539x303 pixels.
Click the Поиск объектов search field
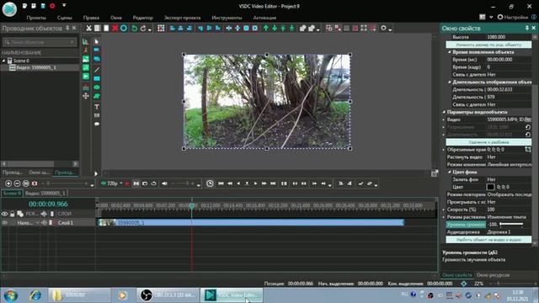(40, 42)
